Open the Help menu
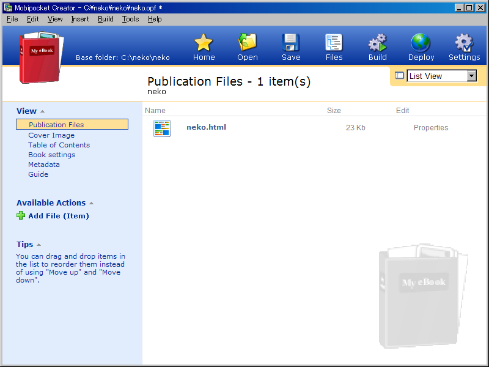The image size is (489, 367). pyautogui.click(x=155, y=19)
